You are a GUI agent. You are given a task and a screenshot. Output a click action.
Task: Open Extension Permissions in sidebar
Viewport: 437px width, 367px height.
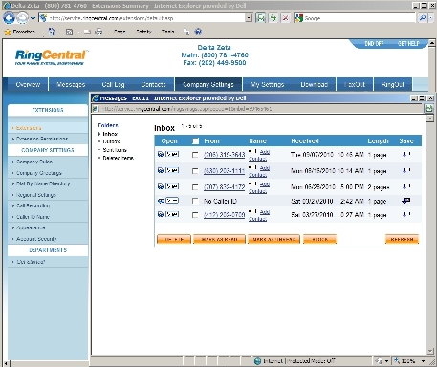coord(42,139)
